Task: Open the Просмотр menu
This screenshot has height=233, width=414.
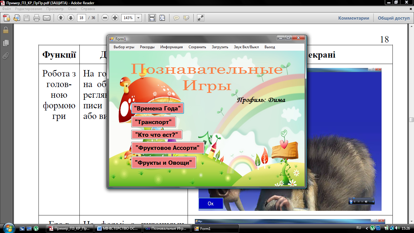Action: (x=55, y=9)
